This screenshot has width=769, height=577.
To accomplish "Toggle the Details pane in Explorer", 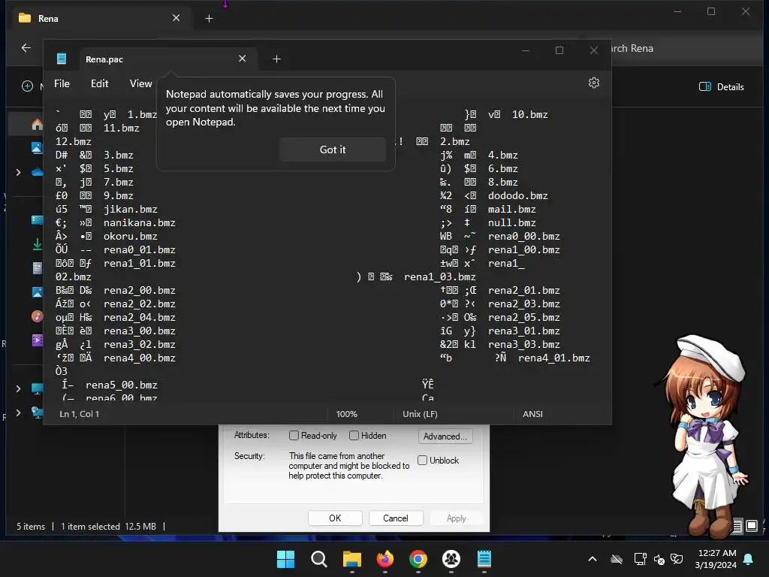I will pos(721,87).
